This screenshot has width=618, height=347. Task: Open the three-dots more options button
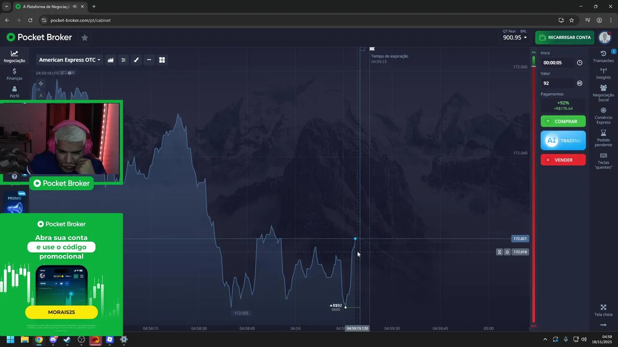[149, 60]
